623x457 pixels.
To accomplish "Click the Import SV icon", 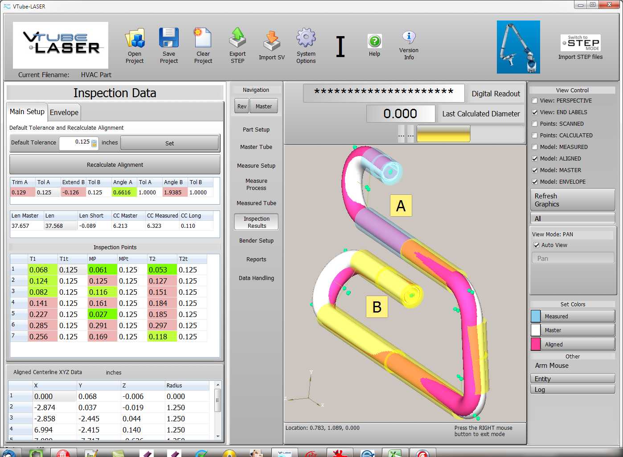I will [x=271, y=41].
